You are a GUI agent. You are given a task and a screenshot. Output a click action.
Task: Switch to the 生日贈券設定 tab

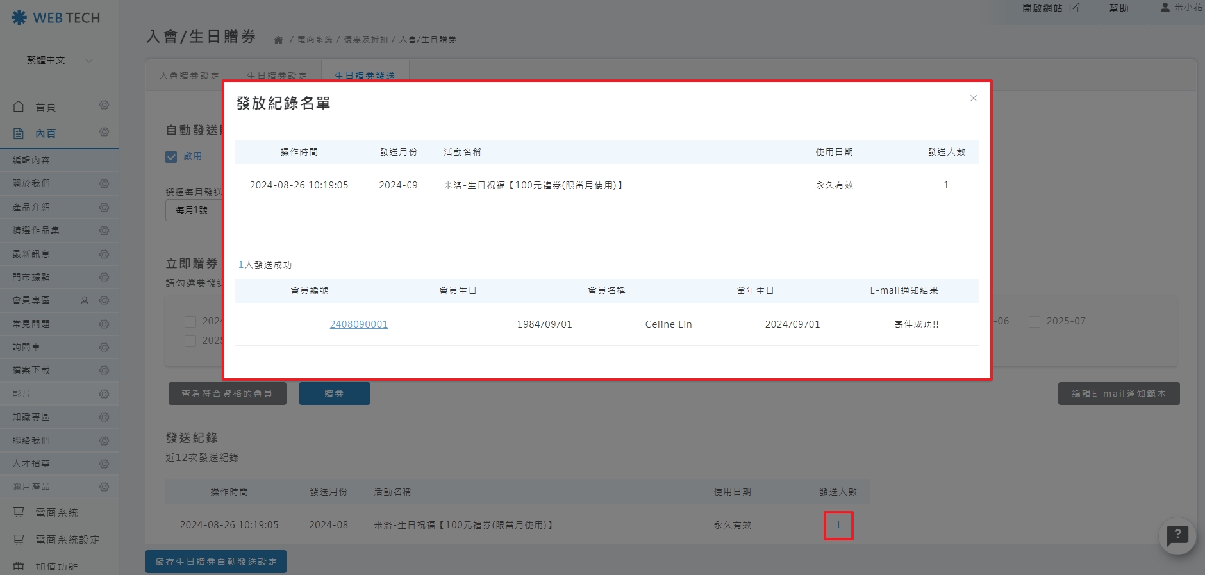[277, 76]
